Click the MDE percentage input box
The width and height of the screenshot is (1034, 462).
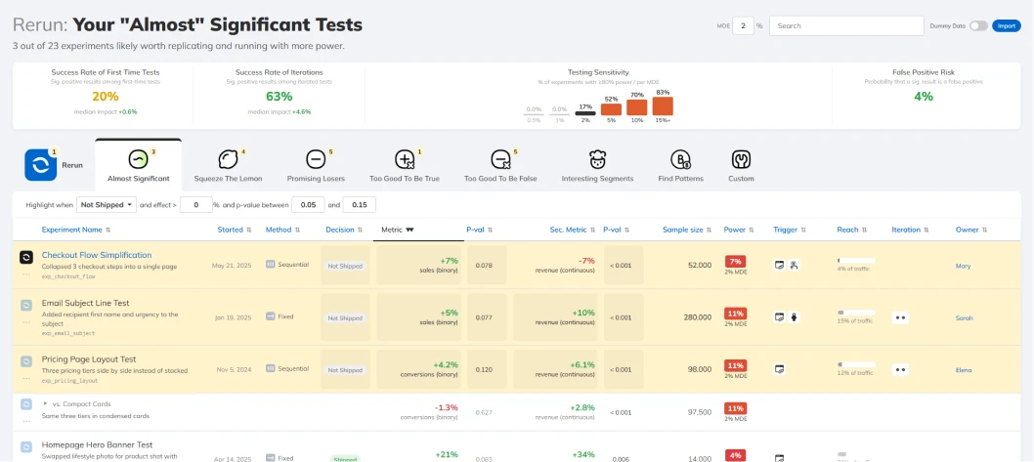[743, 25]
